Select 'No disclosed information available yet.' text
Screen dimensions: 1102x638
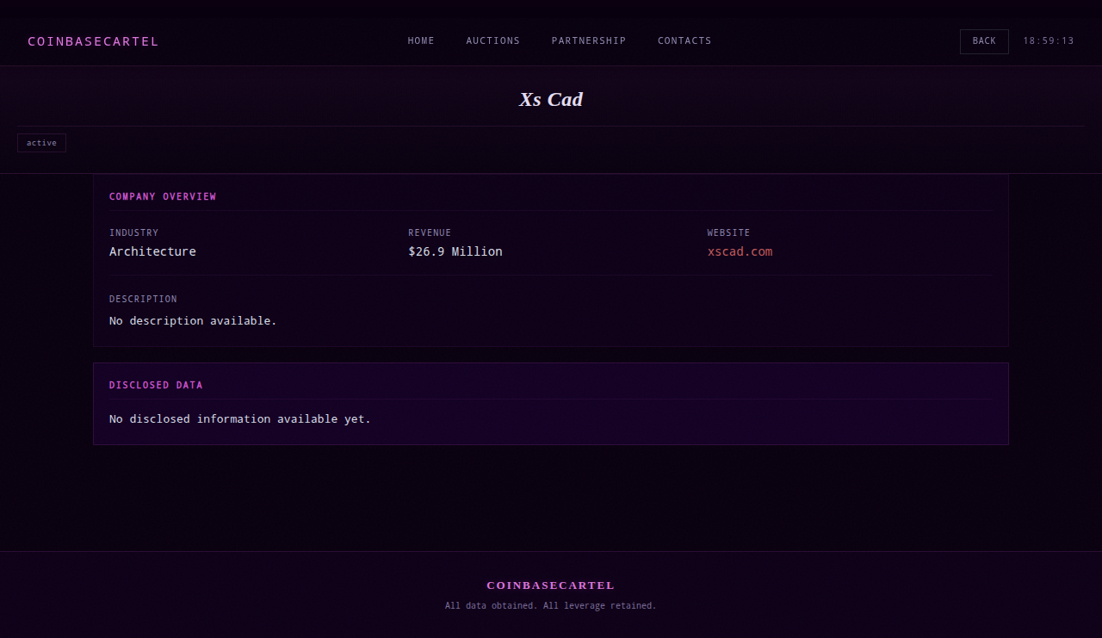pos(240,418)
